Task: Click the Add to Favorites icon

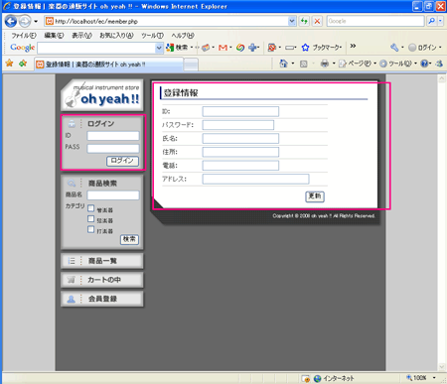Action: tap(23, 64)
